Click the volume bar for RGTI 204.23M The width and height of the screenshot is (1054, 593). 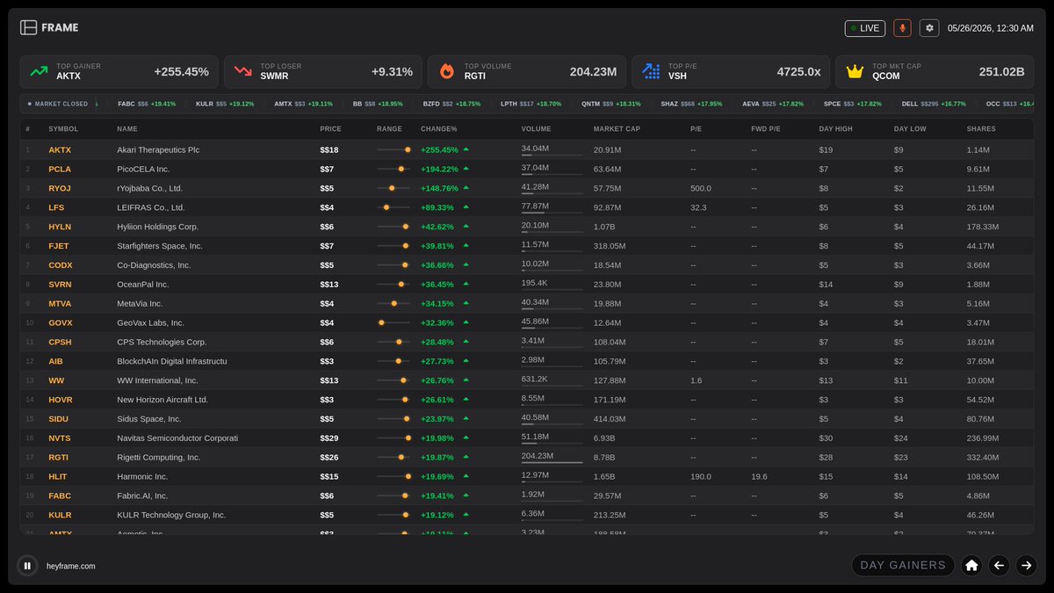(552, 462)
